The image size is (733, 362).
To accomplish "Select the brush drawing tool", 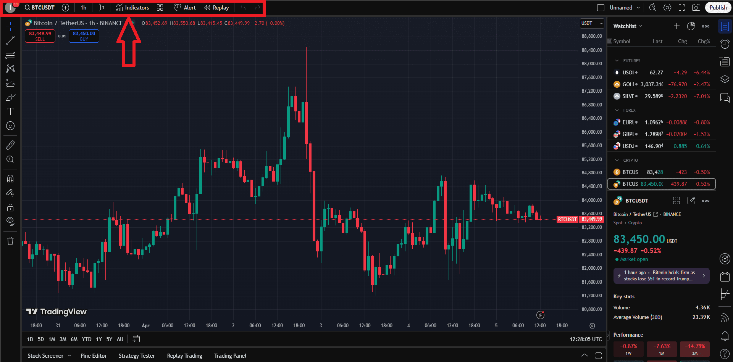I will coord(10,98).
